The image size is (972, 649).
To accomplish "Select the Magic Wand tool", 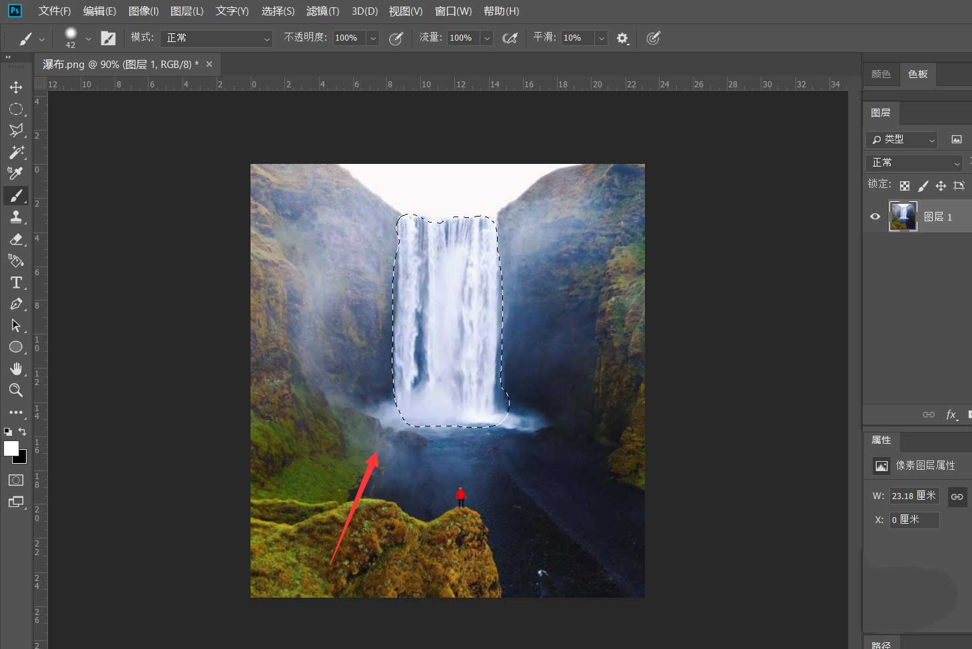I will (16, 152).
